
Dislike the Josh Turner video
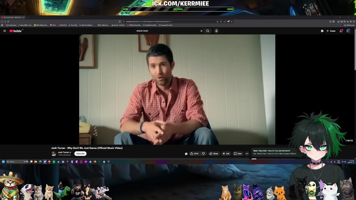[x=203, y=154]
